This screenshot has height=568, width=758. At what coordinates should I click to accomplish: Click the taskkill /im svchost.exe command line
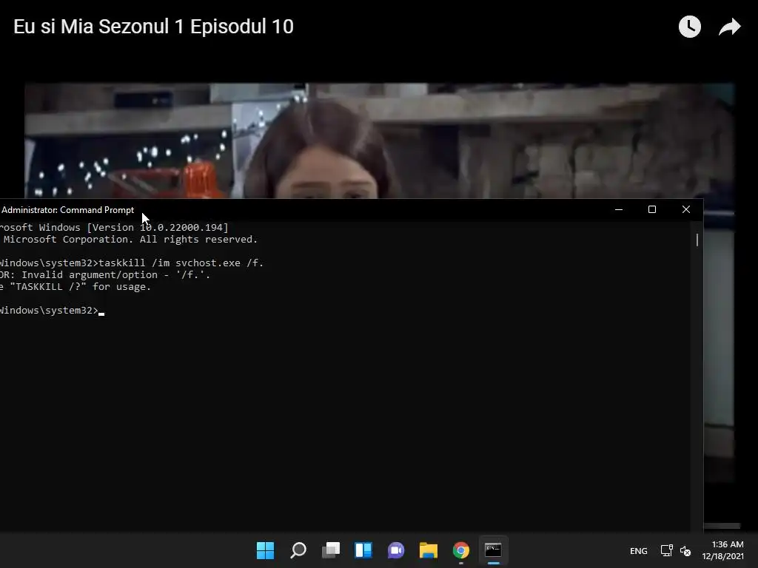click(132, 263)
